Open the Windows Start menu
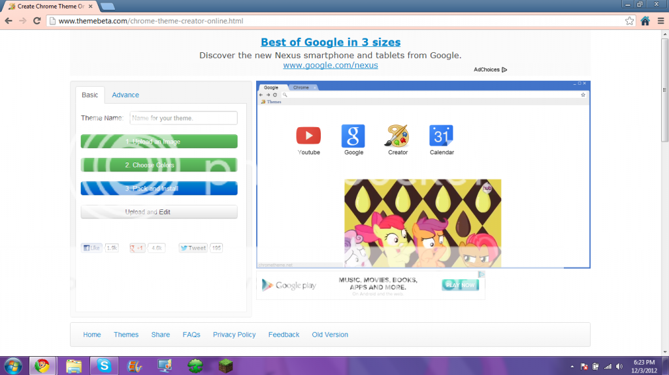The width and height of the screenshot is (669, 375). click(x=13, y=365)
